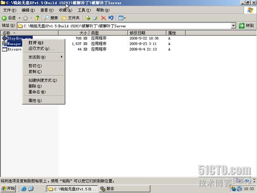Open the Views dropdown button
The image size is (257, 193).
pyautogui.click(x=122, y=18)
